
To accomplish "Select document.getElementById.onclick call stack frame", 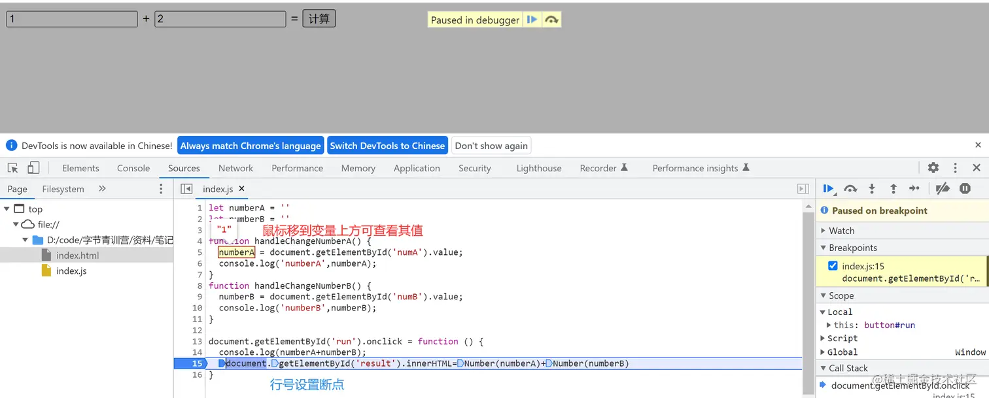I will point(900,386).
